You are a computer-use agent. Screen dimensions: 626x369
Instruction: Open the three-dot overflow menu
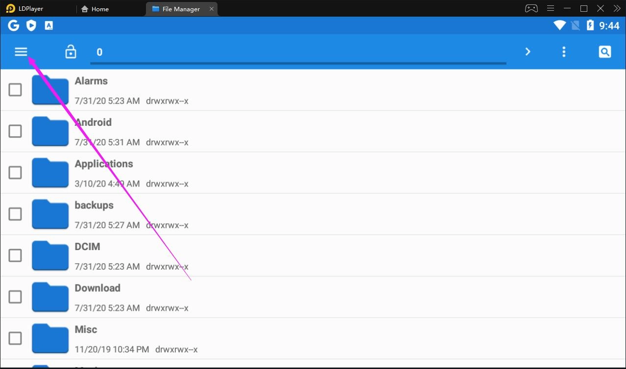[x=564, y=51]
